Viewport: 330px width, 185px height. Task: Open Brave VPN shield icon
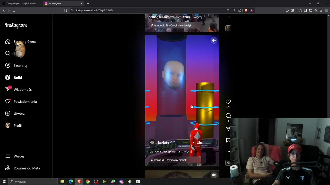pyautogui.click(x=321, y=10)
